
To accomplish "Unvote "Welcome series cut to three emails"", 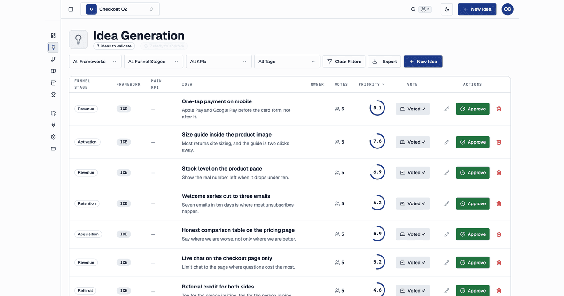I will [413, 203].
